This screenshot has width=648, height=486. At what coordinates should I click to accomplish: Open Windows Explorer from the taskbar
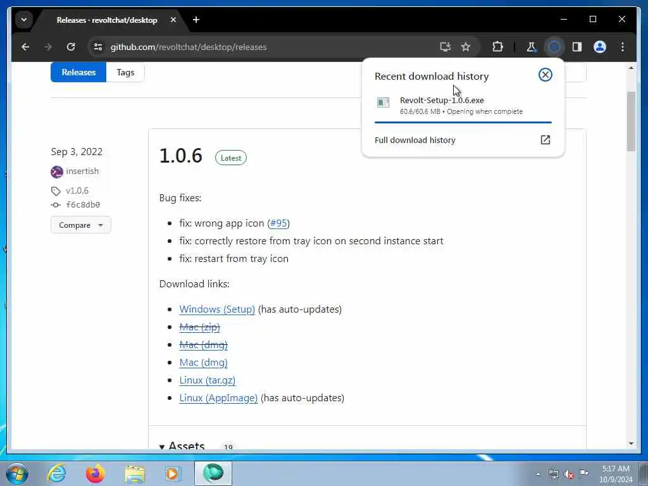(135, 473)
